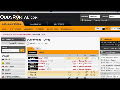The image size is (120, 90).
Task: Click the bwin.fr bookmaker logo
Action: click(x=33, y=64)
